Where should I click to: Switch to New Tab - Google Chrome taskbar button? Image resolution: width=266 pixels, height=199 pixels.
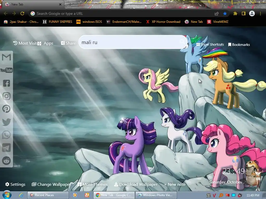point(114,195)
